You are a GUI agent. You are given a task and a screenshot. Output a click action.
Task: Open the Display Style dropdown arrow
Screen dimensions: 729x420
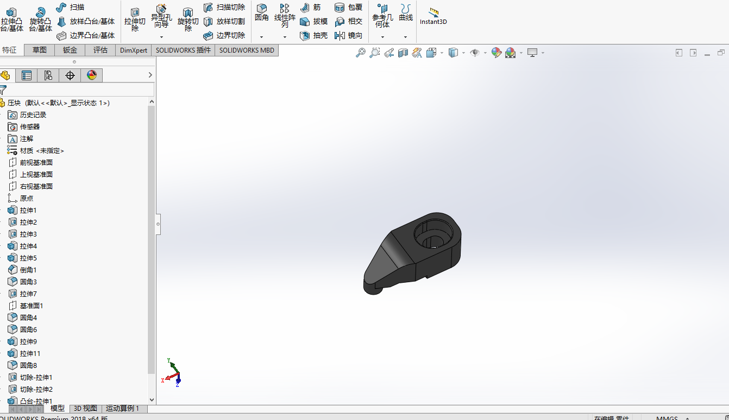[463, 53]
